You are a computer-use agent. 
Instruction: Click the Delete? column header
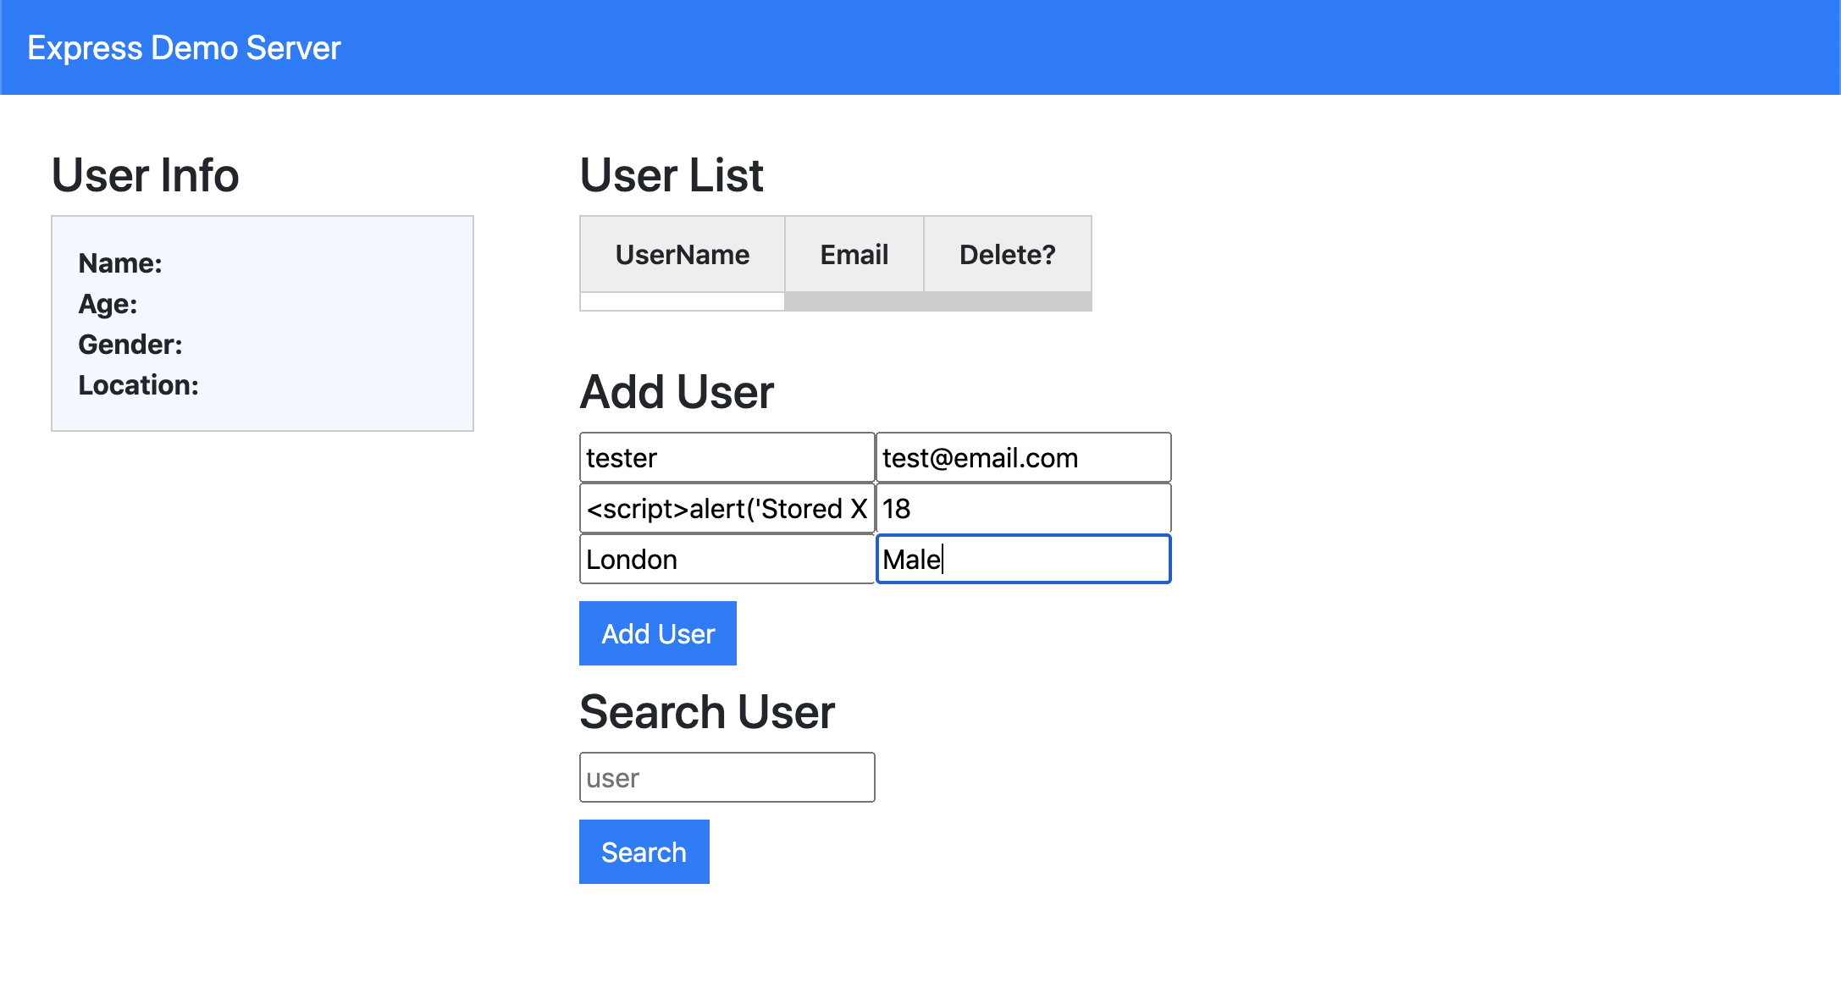click(x=1008, y=254)
